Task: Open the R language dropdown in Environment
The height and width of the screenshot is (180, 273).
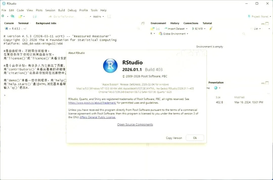Action: (153, 34)
